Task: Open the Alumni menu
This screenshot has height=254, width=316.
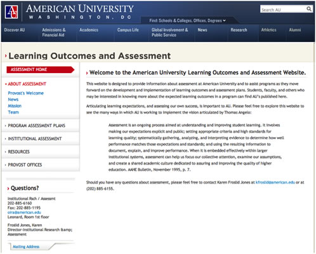Action: (295, 30)
